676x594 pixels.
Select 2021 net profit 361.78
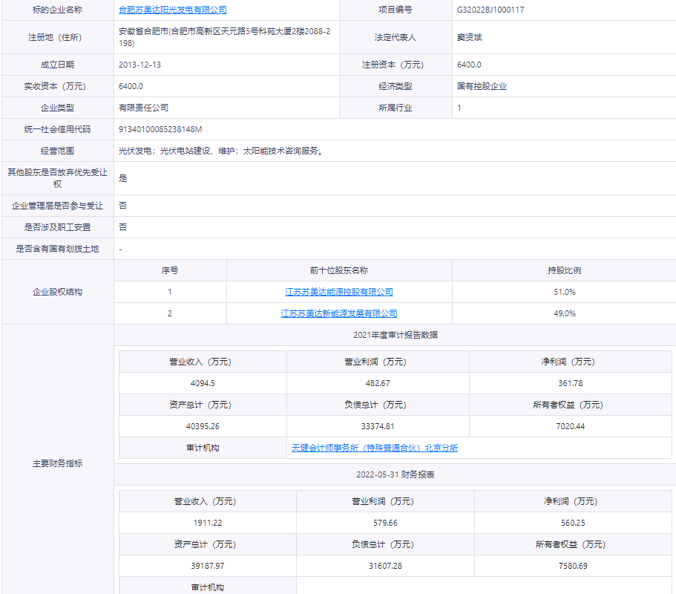[571, 383]
